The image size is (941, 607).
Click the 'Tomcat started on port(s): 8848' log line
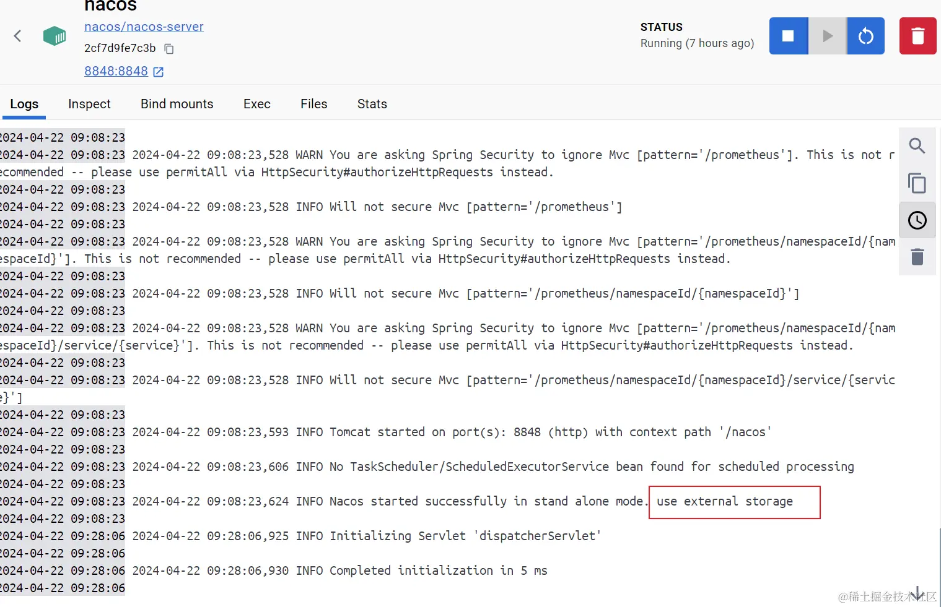[x=452, y=432]
